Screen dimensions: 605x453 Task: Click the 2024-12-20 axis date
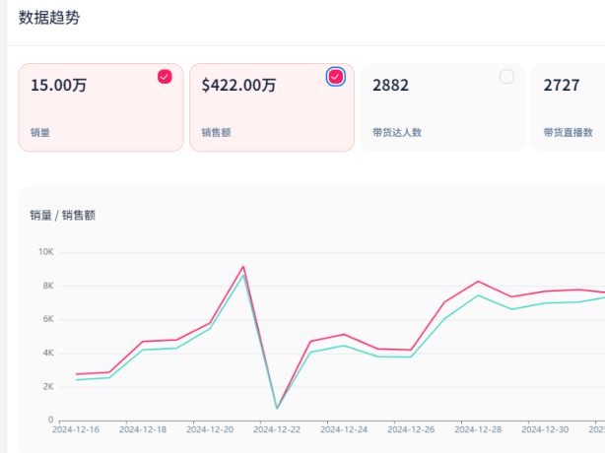(210, 429)
